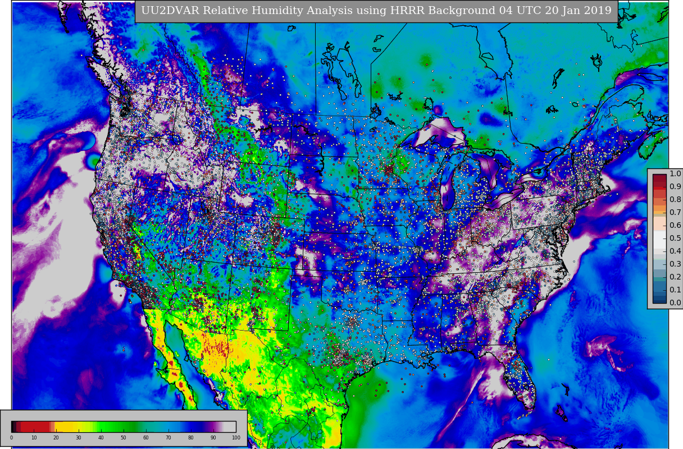This screenshot has width=683, height=449.
Task: Click the '100' tick label on humidity colorbar
Action: coord(236,438)
